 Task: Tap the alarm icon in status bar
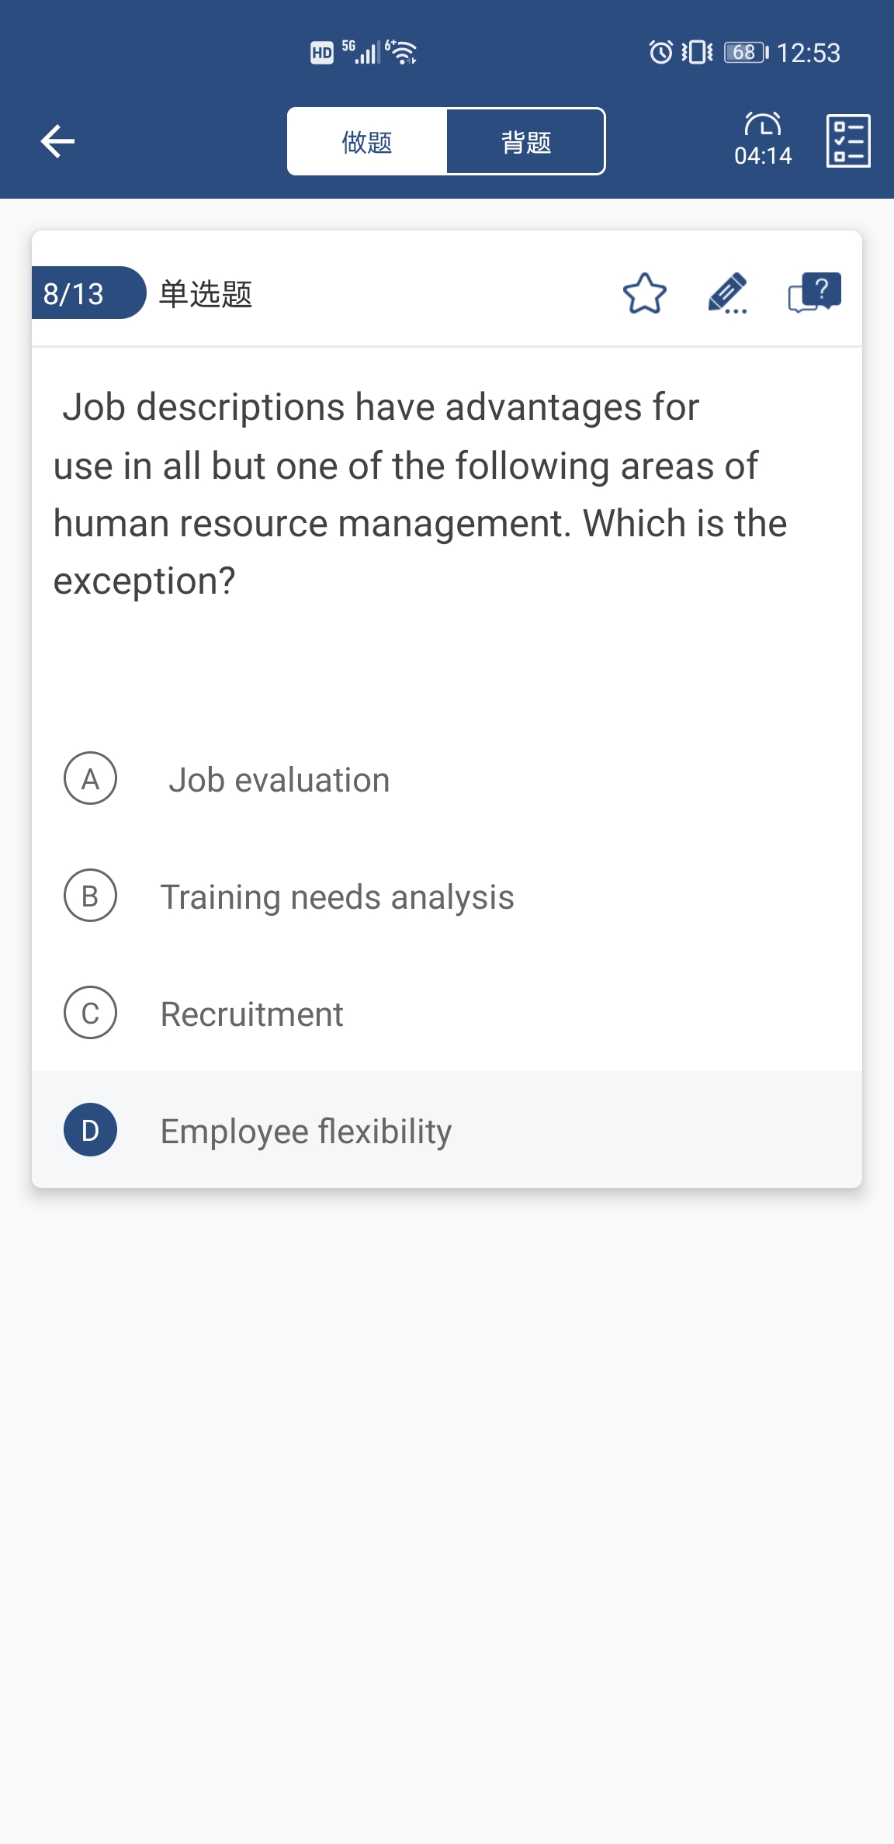660,52
